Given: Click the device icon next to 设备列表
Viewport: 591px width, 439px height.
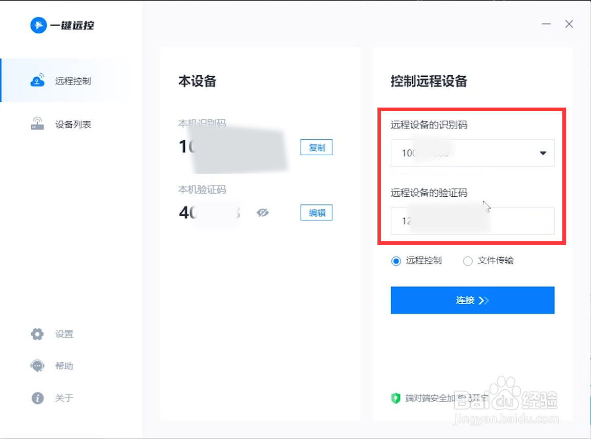Looking at the screenshot, I should pyautogui.click(x=37, y=123).
